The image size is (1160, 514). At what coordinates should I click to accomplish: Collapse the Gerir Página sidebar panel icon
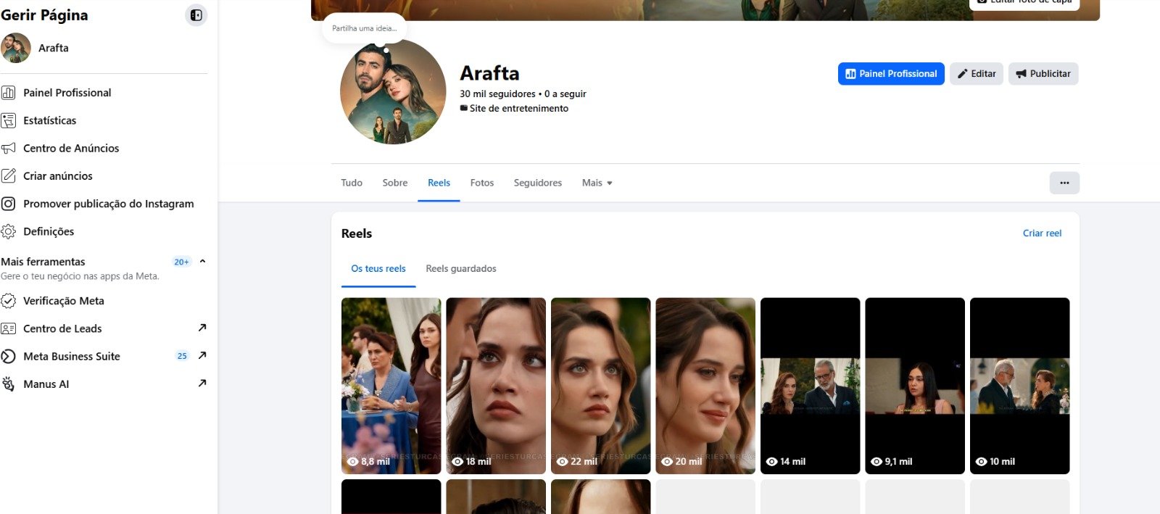tap(196, 15)
